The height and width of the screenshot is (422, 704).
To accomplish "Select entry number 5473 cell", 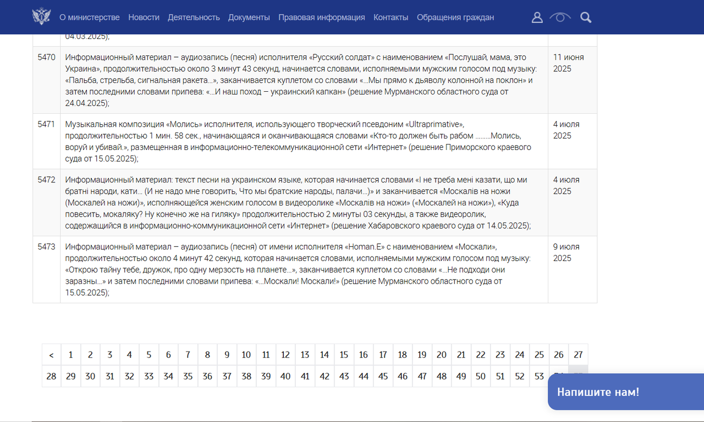I will coord(47,270).
